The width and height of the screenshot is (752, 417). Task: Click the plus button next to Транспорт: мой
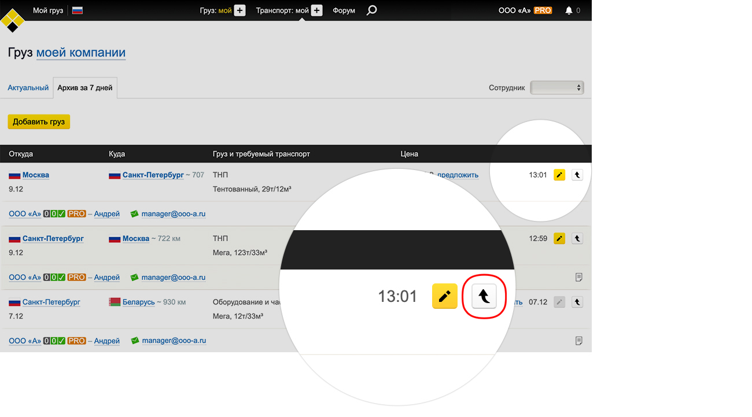click(317, 10)
